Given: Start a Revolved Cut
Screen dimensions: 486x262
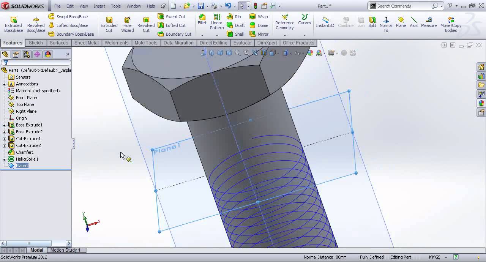Looking at the screenshot, I should click(146, 24).
